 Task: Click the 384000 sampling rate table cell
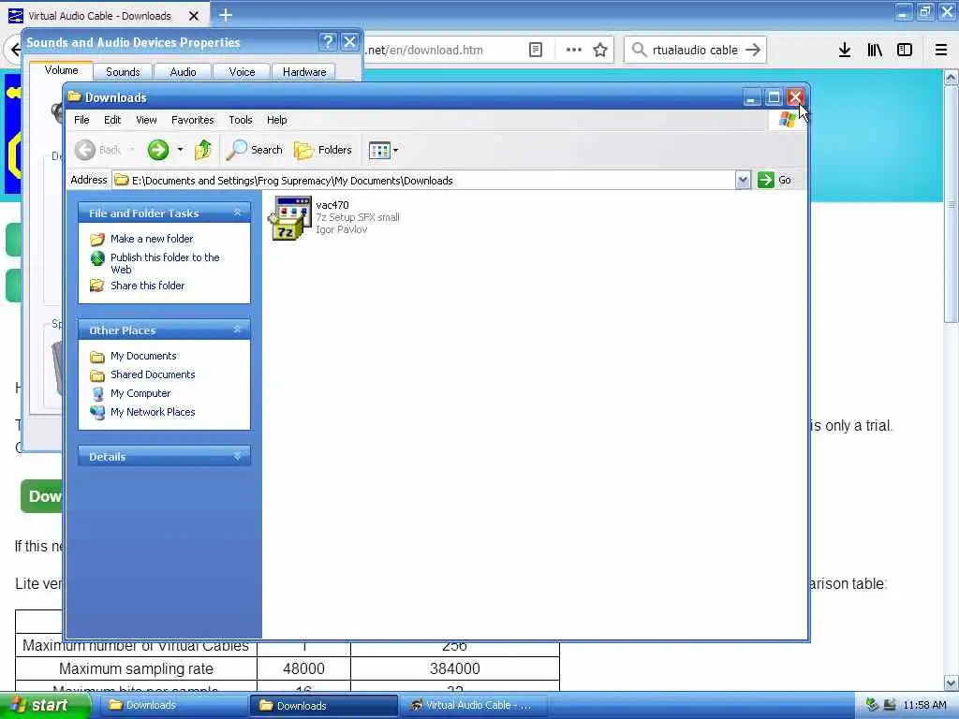point(454,668)
